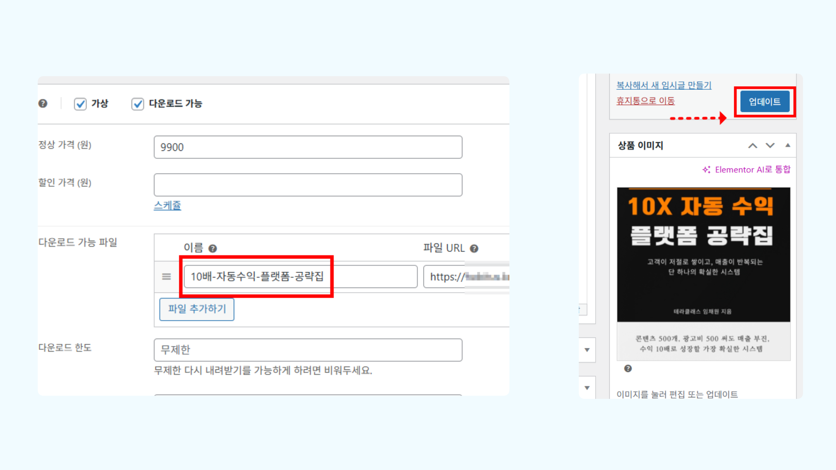Image resolution: width=836 pixels, height=470 pixels.
Task: Click the 정상 가격 input field
Action: pyautogui.click(x=308, y=147)
